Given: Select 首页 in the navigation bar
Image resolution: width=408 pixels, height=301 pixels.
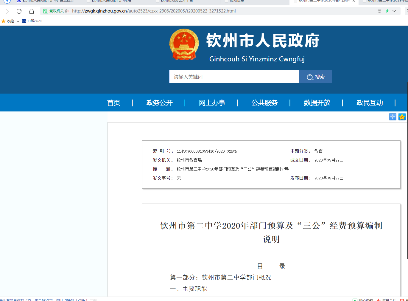Looking at the screenshot, I should (113, 103).
